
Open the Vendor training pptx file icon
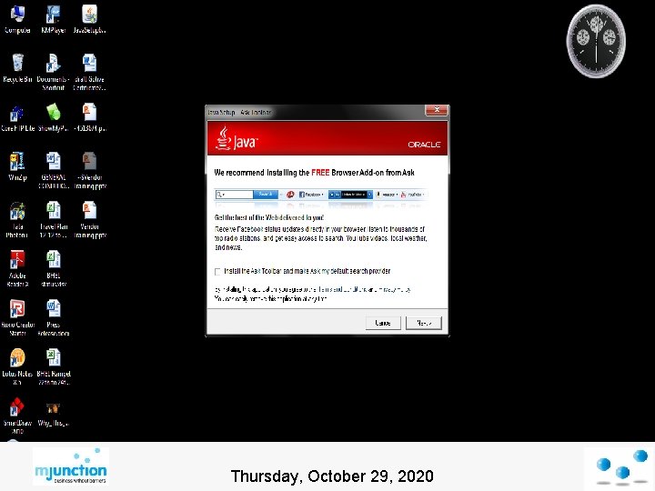click(89, 220)
